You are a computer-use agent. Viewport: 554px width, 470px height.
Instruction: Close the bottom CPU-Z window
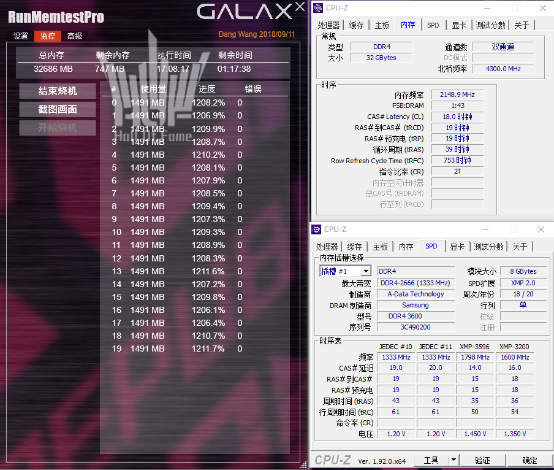tap(541, 229)
